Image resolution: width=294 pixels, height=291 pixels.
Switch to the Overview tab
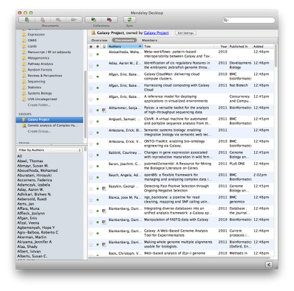pyautogui.click(x=99, y=41)
